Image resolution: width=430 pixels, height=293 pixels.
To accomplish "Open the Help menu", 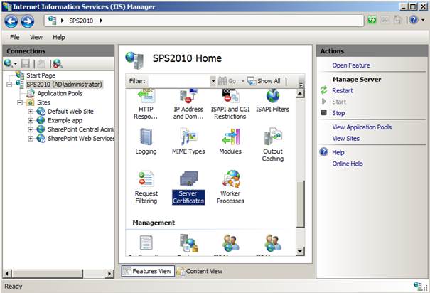I will (59, 37).
